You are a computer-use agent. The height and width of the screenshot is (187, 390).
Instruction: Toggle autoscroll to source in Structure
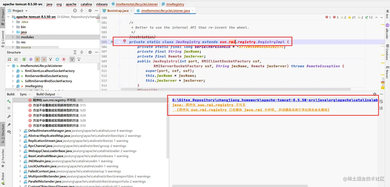click(x=72, y=59)
